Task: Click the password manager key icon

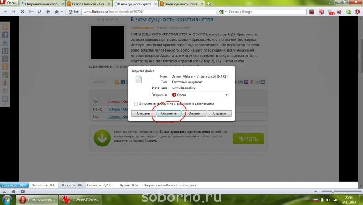Action: point(31,12)
